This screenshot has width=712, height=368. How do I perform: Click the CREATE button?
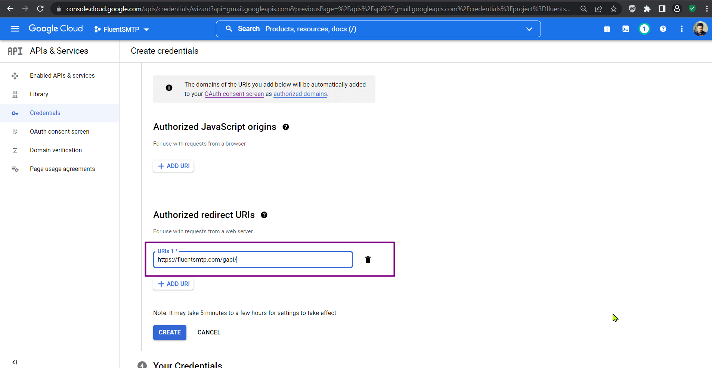pos(170,333)
